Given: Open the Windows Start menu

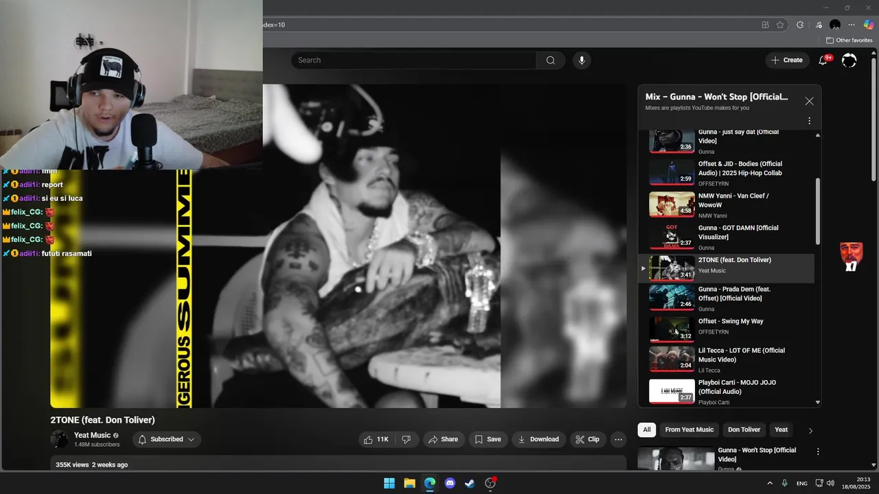Looking at the screenshot, I should point(389,483).
